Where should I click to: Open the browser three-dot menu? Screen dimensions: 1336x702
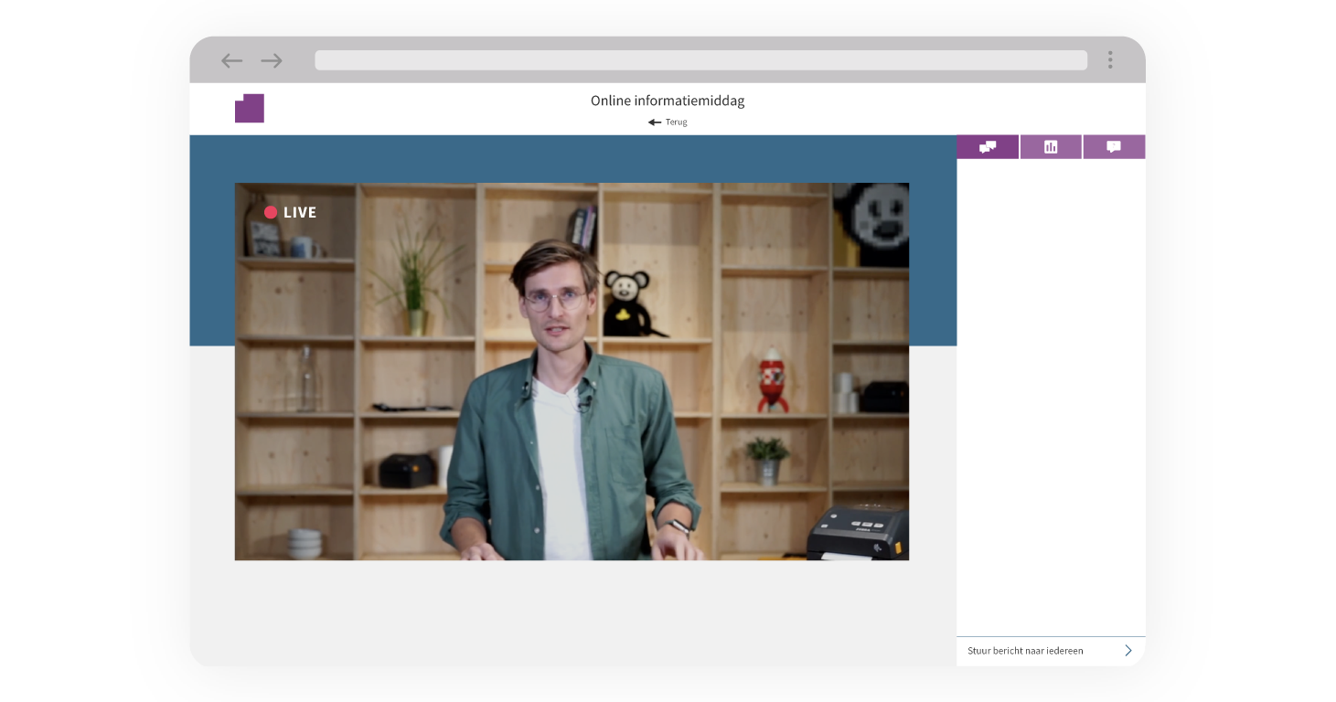click(1110, 60)
